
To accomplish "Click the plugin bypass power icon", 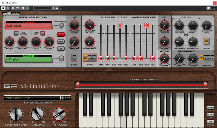I will 4,8.
